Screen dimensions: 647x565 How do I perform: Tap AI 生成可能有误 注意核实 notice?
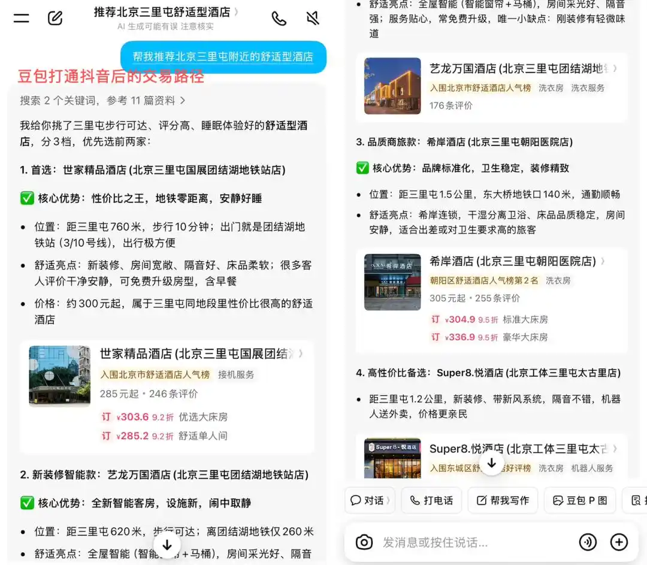tap(165, 26)
